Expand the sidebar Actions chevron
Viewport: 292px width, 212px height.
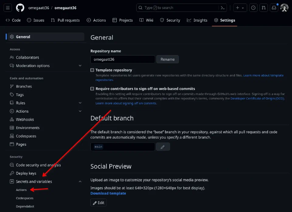coord(80,111)
